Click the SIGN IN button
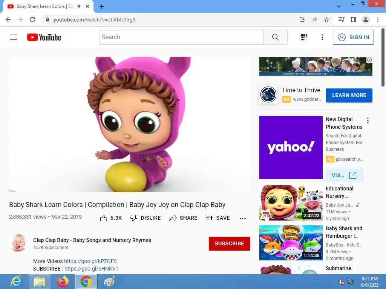This screenshot has height=289, width=386. [x=353, y=37]
